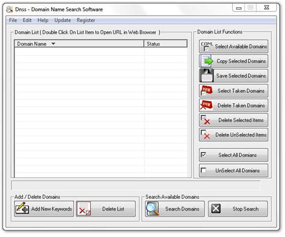The image size is (285, 237).
Task: Click the empty progress bar below domain list
Action: click(136, 185)
